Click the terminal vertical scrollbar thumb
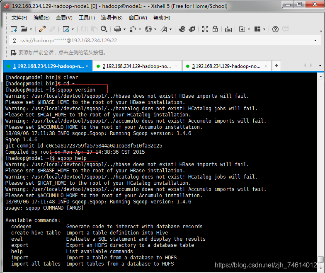325x273 pixels. coord(321,259)
